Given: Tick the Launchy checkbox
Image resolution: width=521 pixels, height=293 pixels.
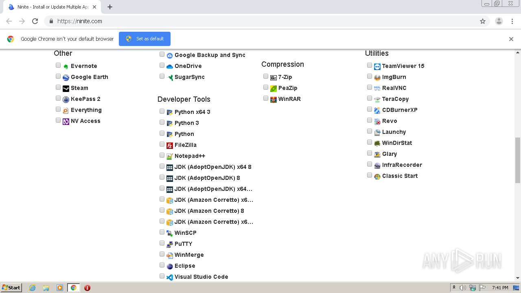Looking at the screenshot, I should [x=370, y=131].
